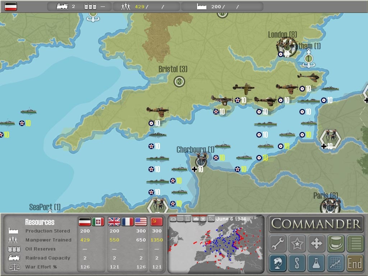
Task: Click the German flag in top-left corner
Action: 10,6
